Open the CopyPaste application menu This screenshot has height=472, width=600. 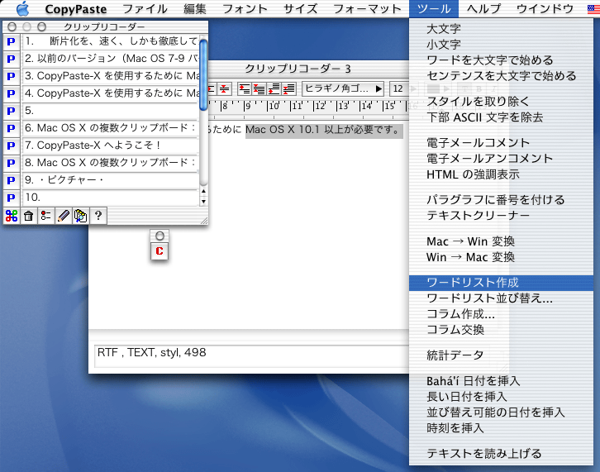(76, 9)
